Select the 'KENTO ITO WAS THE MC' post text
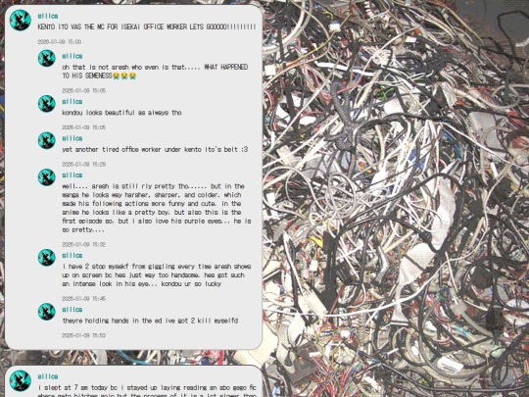The height and width of the screenshot is (397, 529). point(147,27)
